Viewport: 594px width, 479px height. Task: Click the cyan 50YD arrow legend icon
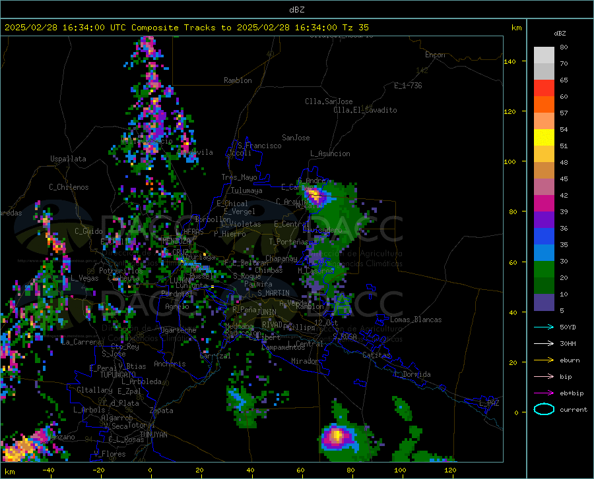tap(544, 327)
